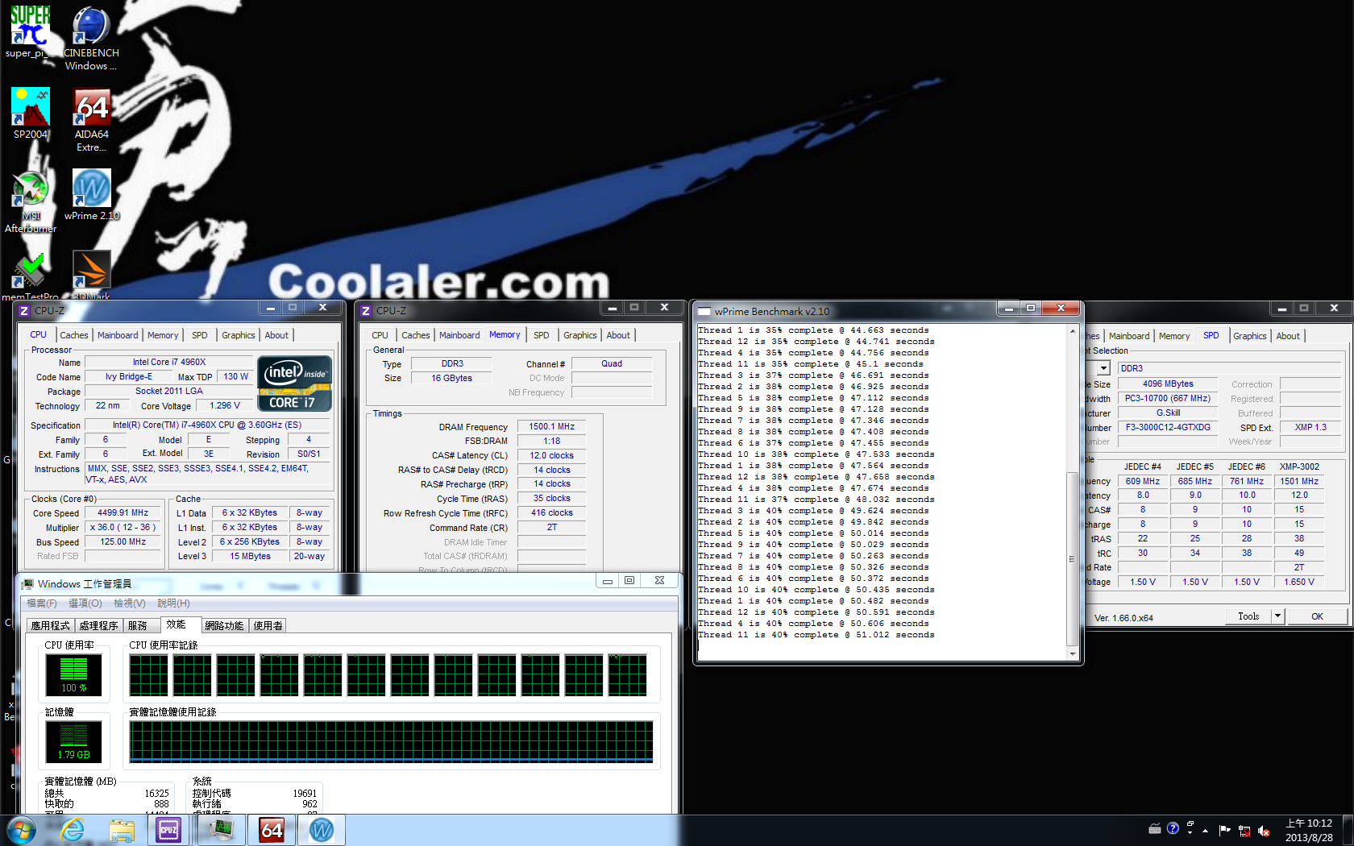
Task: Open Memory tab in SPD CPU-Z window
Action: click(x=1174, y=336)
